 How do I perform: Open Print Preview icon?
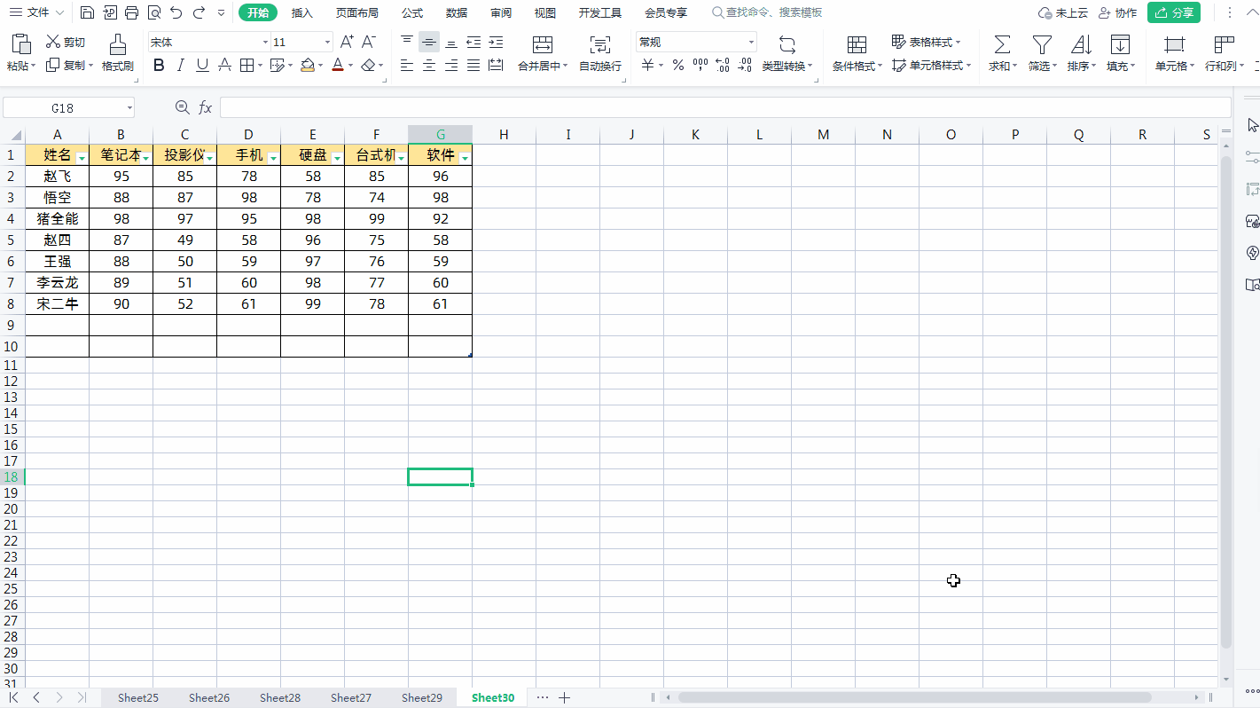click(x=154, y=12)
